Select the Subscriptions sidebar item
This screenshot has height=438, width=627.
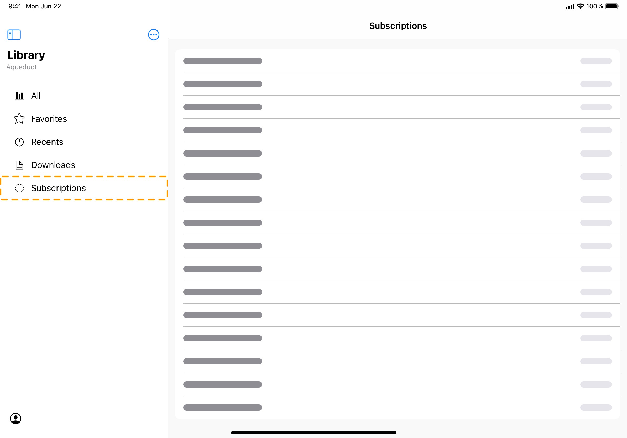(84, 188)
